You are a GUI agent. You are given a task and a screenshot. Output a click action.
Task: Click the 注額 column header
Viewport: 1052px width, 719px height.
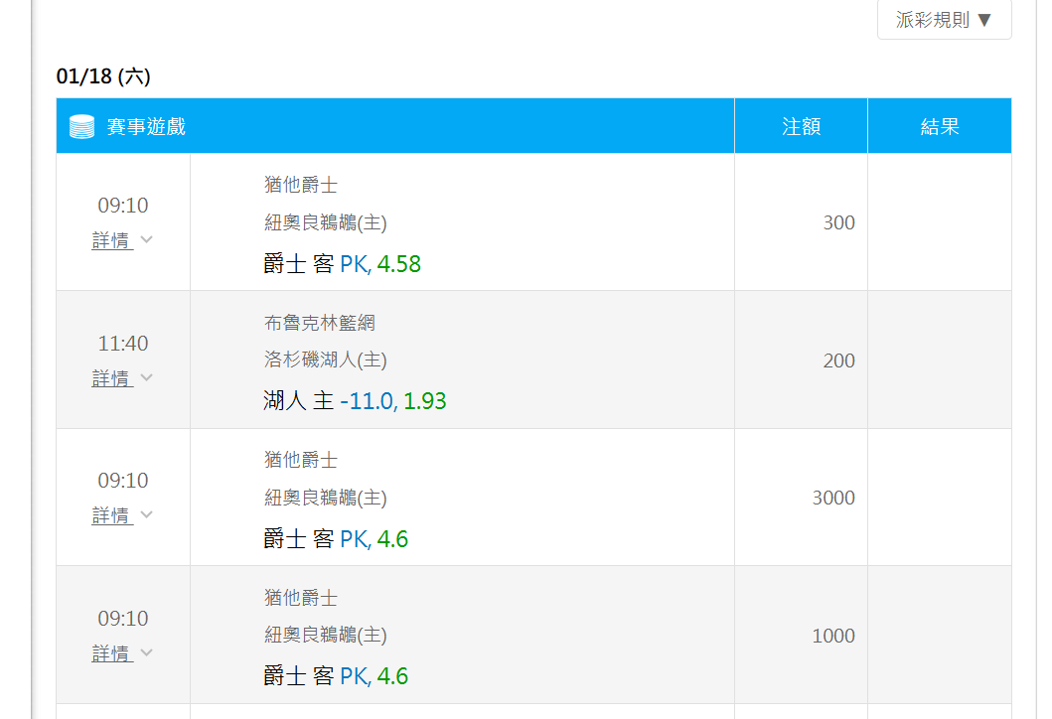(x=801, y=126)
